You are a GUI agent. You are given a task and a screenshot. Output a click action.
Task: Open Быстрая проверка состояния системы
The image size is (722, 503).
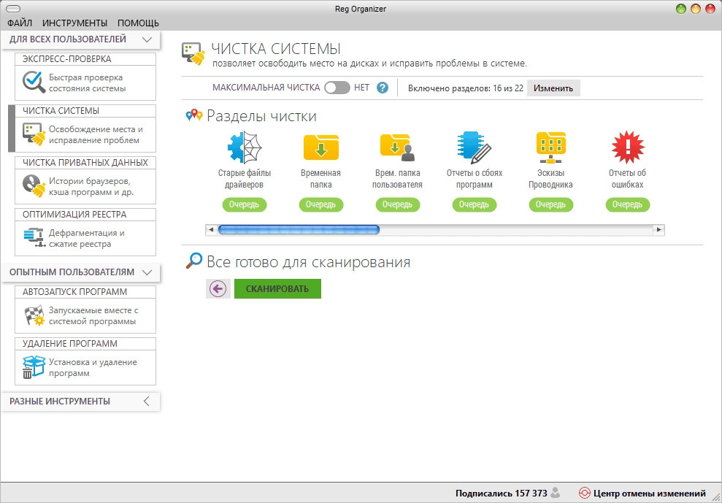tap(87, 83)
